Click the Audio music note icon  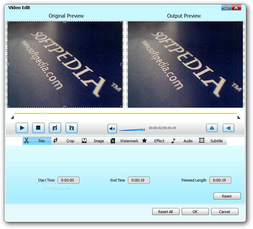click(x=173, y=141)
